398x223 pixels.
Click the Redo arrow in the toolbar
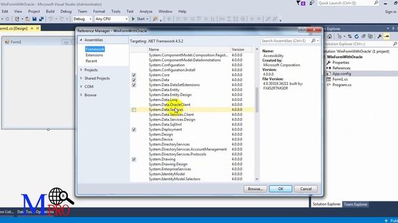(62, 19)
